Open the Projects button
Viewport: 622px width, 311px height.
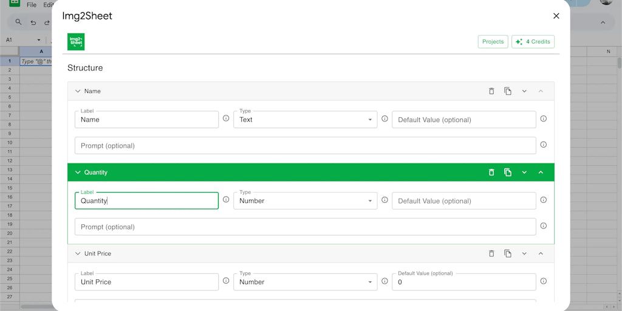493,42
